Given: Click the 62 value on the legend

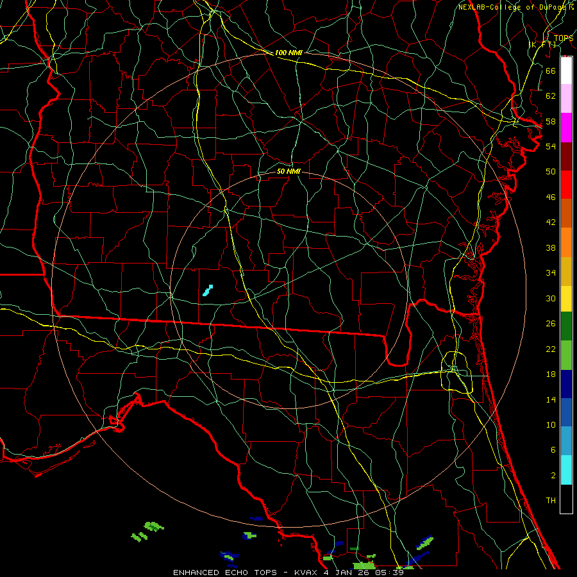Looking at the screenshot, I should (x=551, y=96).
